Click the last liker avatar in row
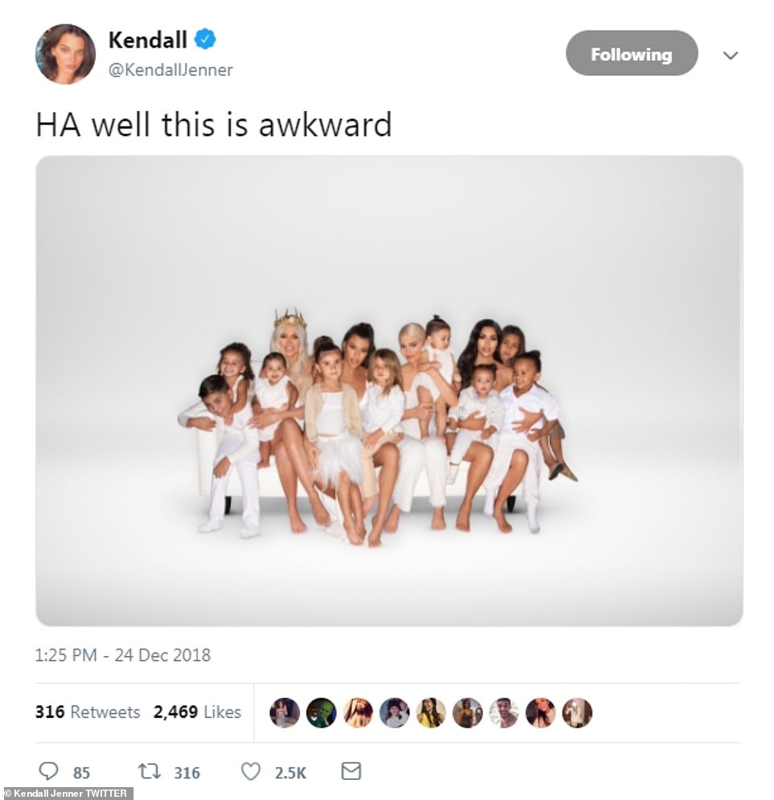 coord(577,712)
